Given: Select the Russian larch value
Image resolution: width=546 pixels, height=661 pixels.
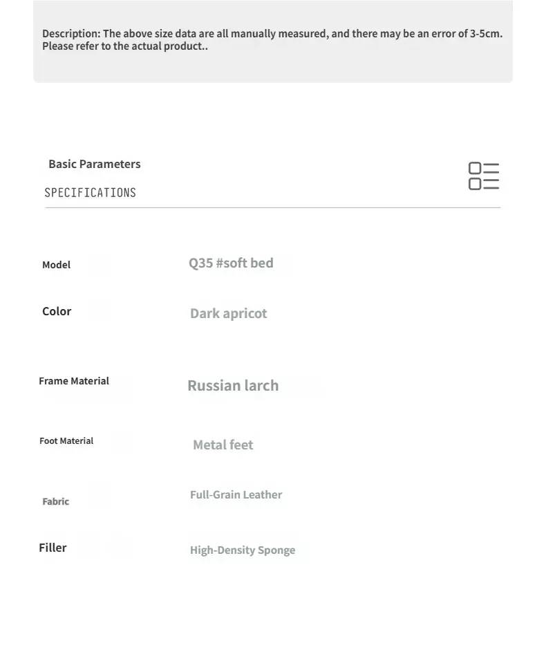Looking at the screenshot, I should click(x=233, y=385).
